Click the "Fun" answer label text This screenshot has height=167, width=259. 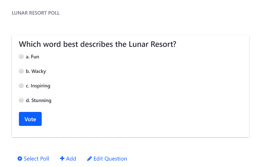(35, 57)
